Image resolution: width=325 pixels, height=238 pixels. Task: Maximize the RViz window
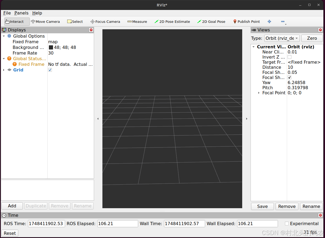(309, 5)
